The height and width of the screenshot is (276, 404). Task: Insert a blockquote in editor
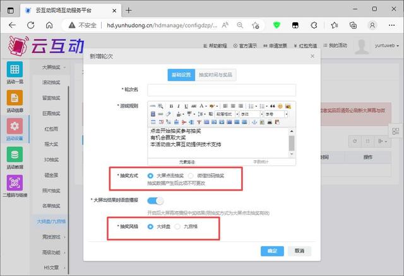tap(273, 106)
